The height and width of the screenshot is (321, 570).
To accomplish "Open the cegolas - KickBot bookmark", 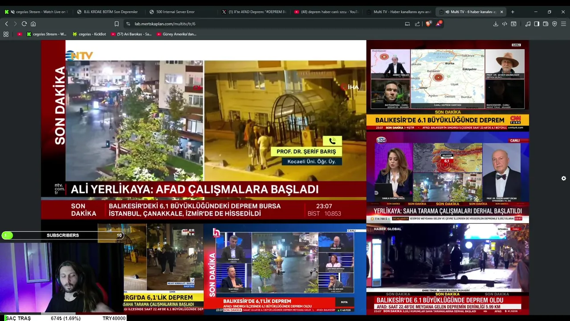I will point(89,34).
